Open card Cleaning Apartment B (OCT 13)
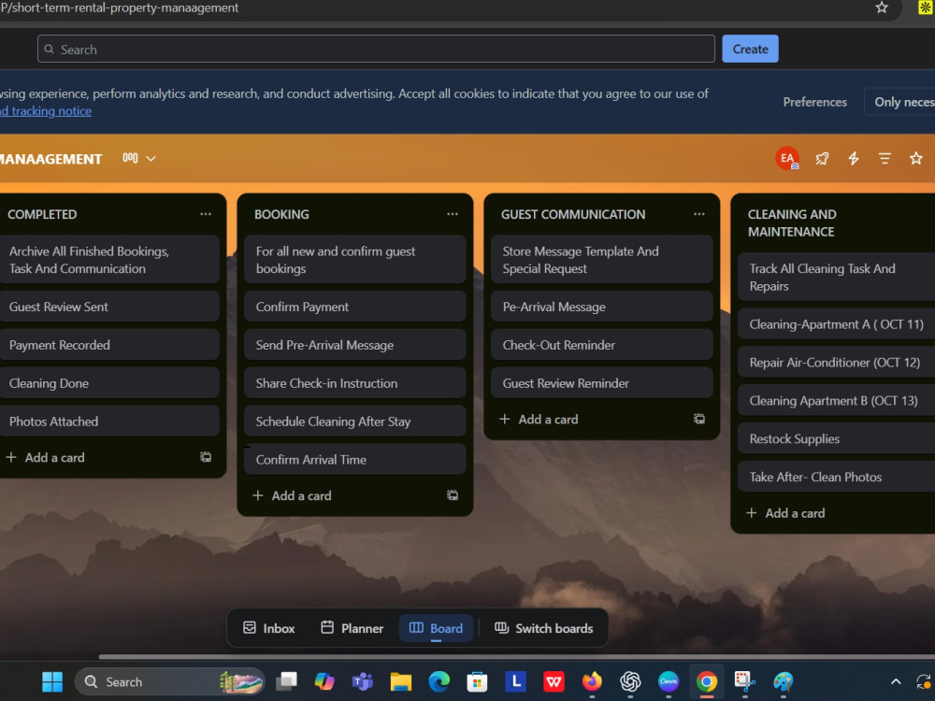This screenshot has width=935, height=701. (836, 400)
